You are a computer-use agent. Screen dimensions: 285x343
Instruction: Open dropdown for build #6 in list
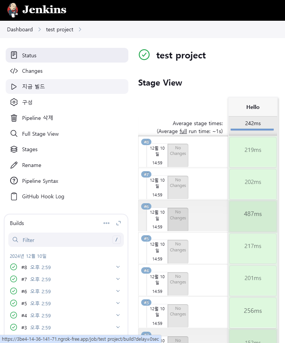pyautogui.click(x=118, y=291)
